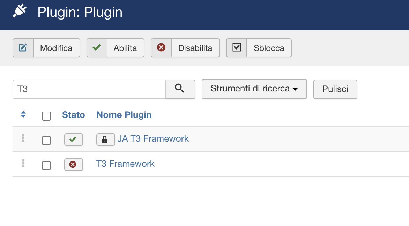Screen dimensions: 409x226
Task: Sort by ordering arrows column header
Action: (23, 114)
